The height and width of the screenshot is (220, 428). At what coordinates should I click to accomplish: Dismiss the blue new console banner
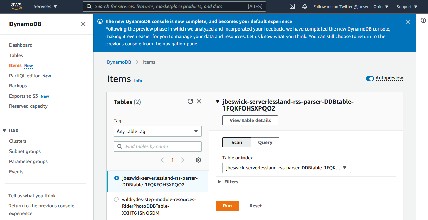pos(408,22)
